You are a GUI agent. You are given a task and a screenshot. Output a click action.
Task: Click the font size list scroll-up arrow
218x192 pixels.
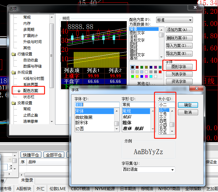(172, 111)
